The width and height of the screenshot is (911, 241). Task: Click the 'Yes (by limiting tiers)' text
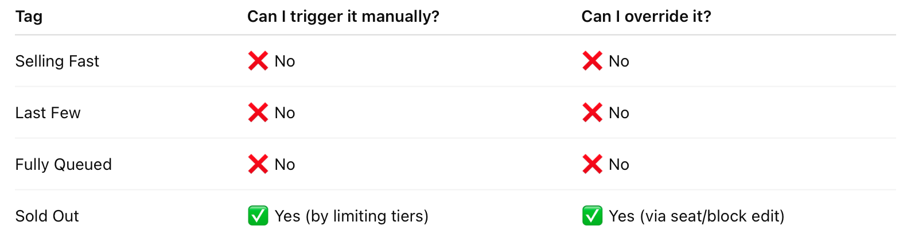[351, 216]
